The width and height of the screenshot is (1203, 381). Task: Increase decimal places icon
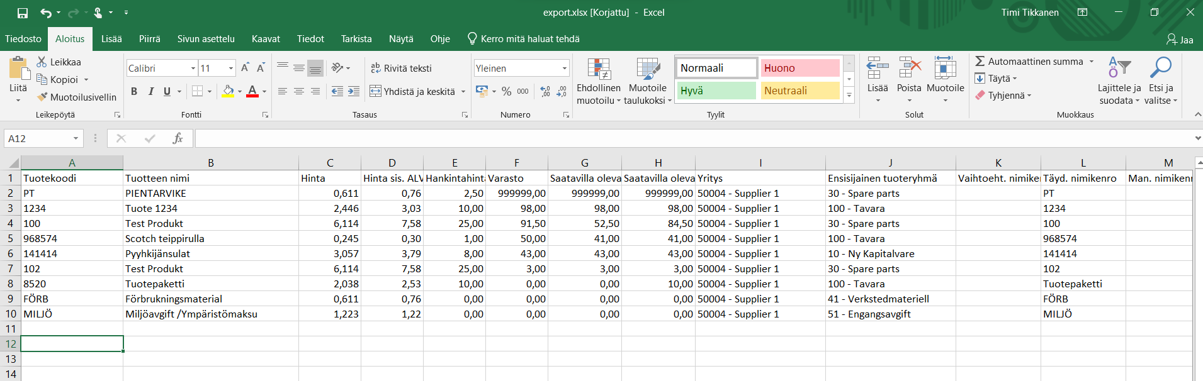pyautogui.click(x=545, y=92)
